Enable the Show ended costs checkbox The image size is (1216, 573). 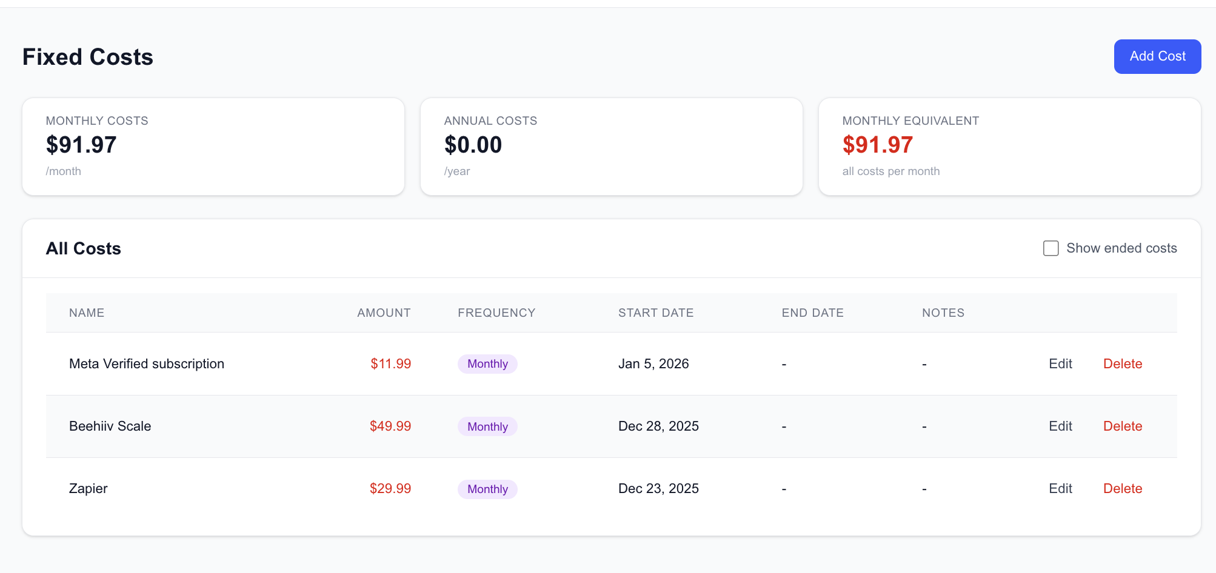(x=1051, y=248)
